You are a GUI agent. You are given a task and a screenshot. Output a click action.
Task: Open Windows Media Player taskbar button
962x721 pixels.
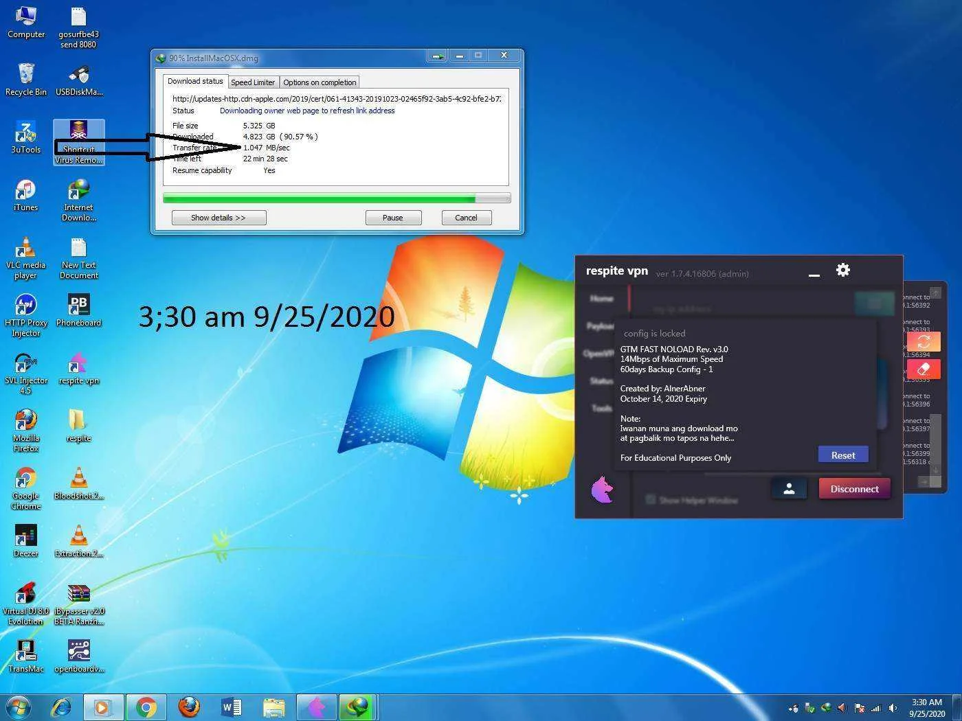[103, 707]
